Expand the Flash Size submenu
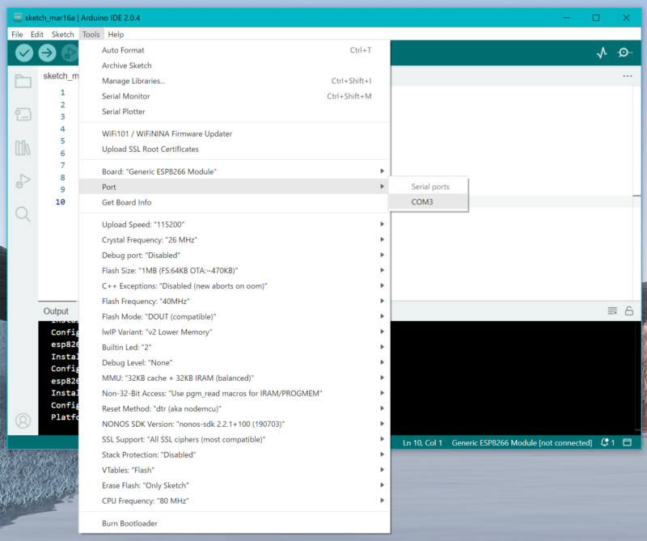647x541 pixels. pos(383,270)
